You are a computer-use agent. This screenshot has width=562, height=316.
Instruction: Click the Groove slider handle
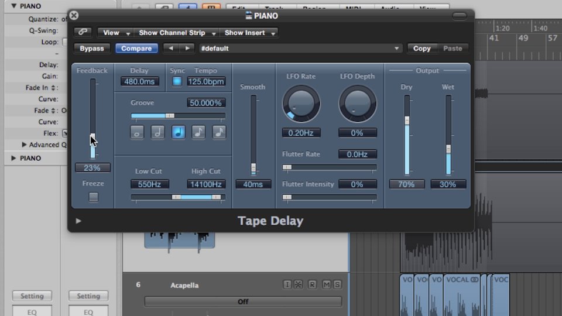[x=170, y=116]
